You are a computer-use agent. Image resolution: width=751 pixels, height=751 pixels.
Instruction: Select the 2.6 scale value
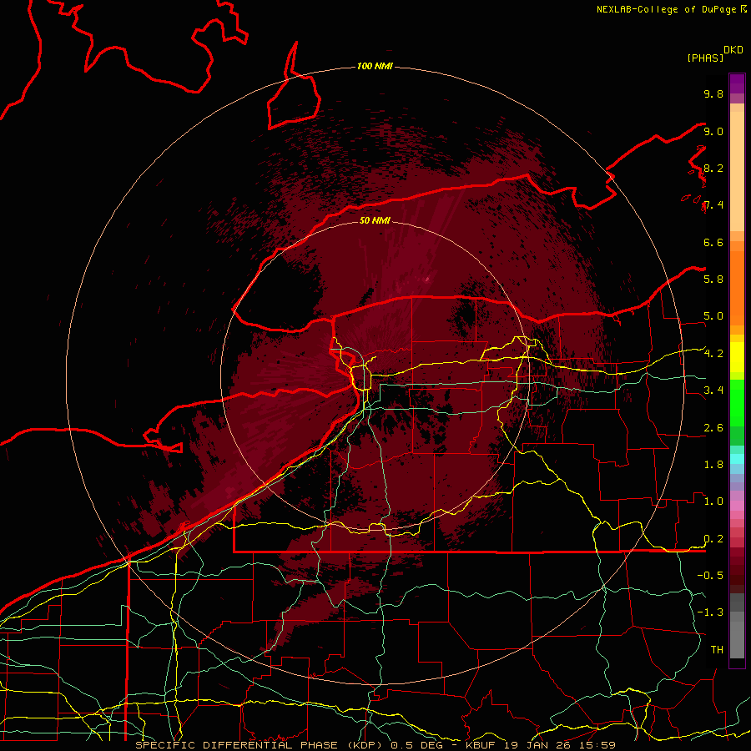tap(713, 428)
